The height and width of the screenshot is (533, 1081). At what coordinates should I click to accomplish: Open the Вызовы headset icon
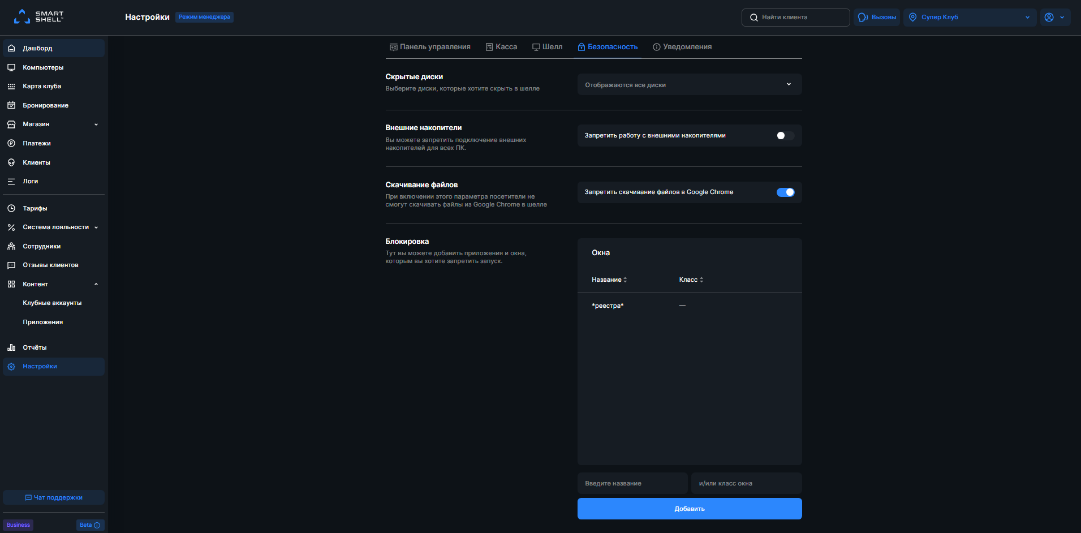click(862, 17)
